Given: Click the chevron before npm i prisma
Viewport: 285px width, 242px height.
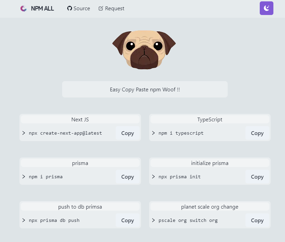Looking at the screenshot, I should [23, 177].
